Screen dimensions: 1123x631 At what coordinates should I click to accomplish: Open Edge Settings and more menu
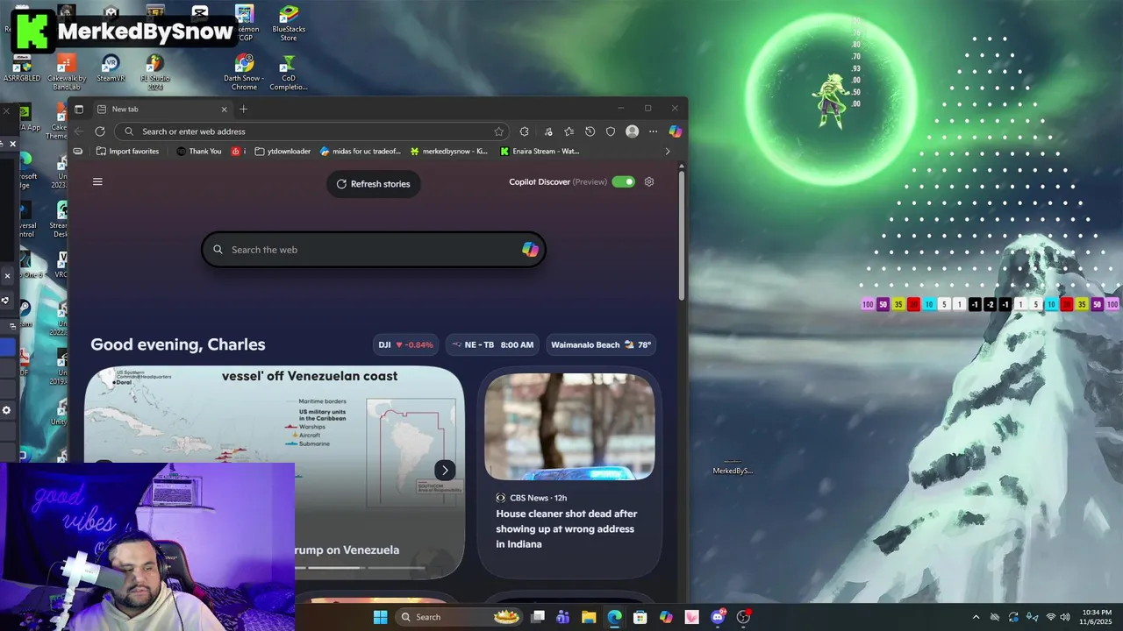coord(653,131)
